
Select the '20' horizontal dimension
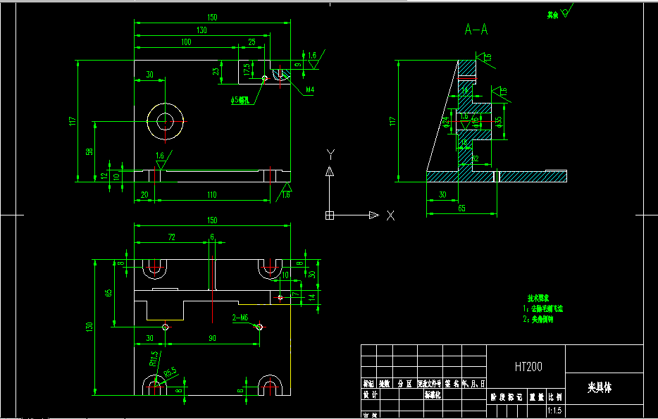pos(144,194)
